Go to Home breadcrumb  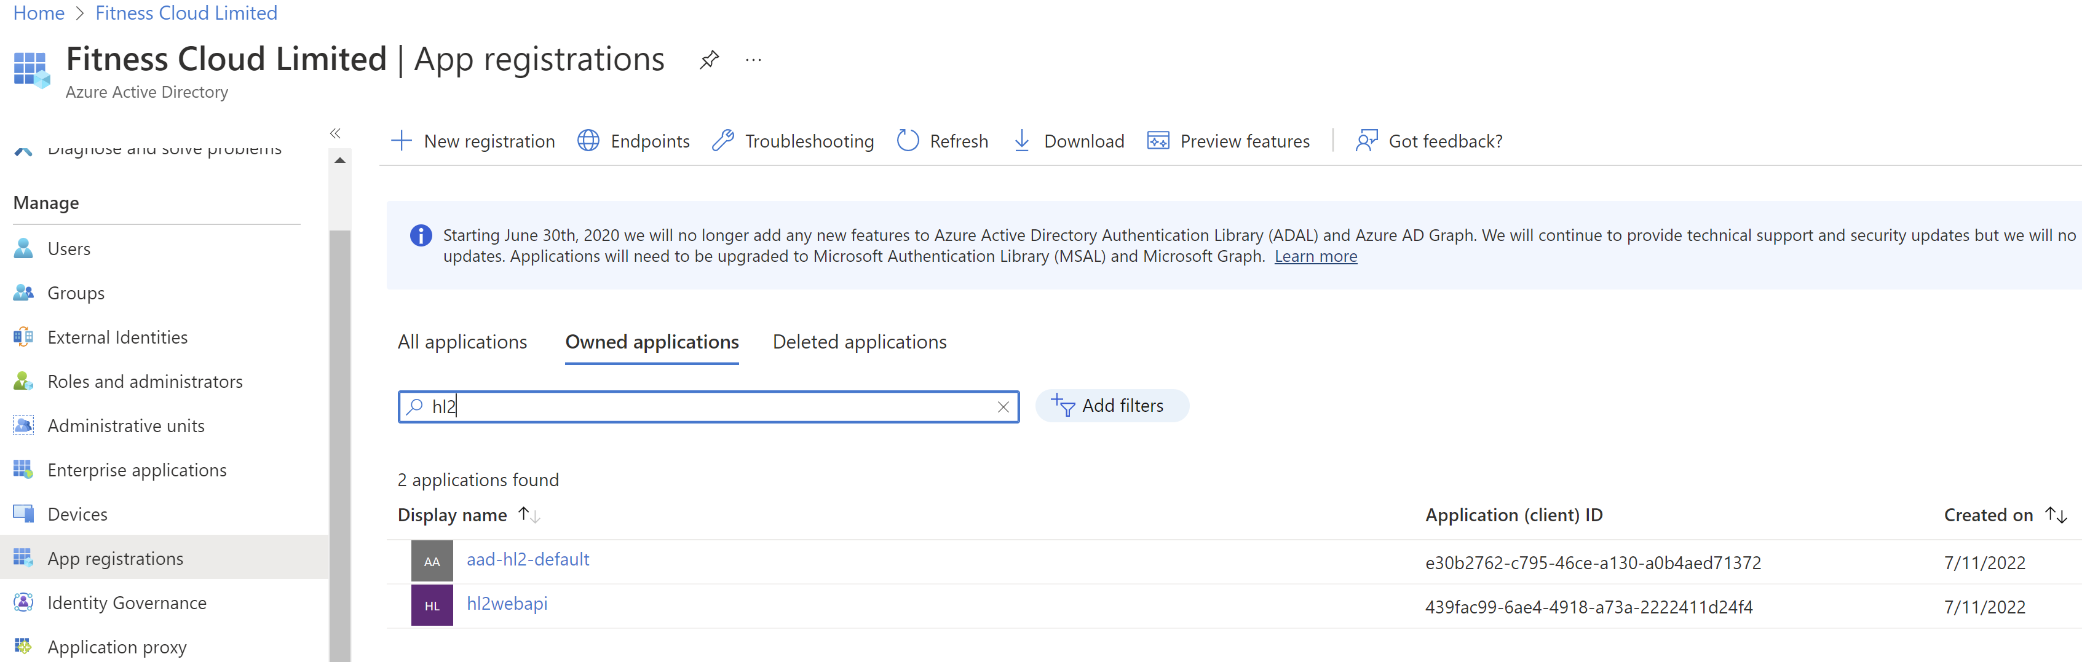click(39, 13)
